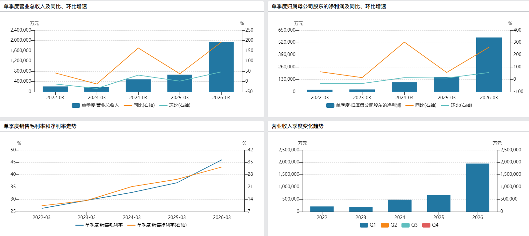Toggle 环比(右轴) legend in the 营业总收入 chart
529x236 pixels.
175,105
